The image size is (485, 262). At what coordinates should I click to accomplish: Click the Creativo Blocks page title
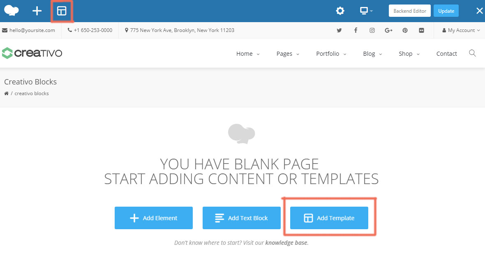coord(30,82)
